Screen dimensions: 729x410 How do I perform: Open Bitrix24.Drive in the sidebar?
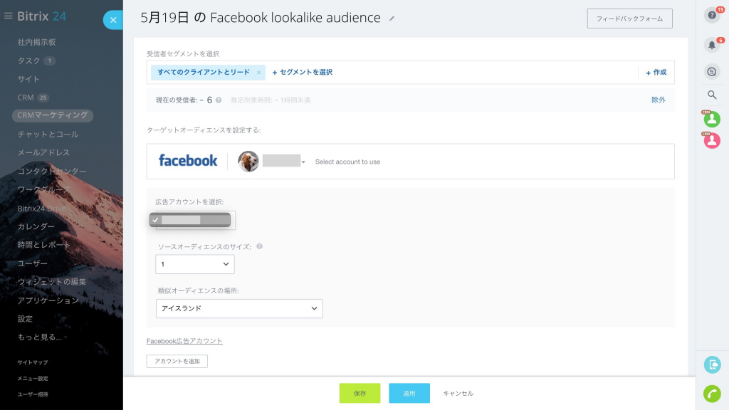click(x=41, y=209)
